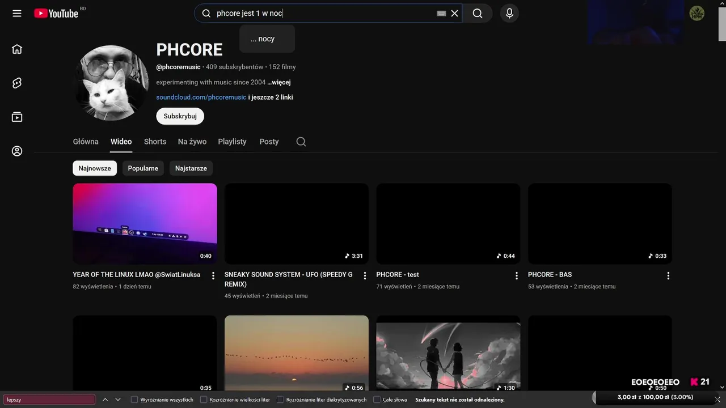Switch to the Shorts channel tab
726x408 pixels.
pos(155,142)
